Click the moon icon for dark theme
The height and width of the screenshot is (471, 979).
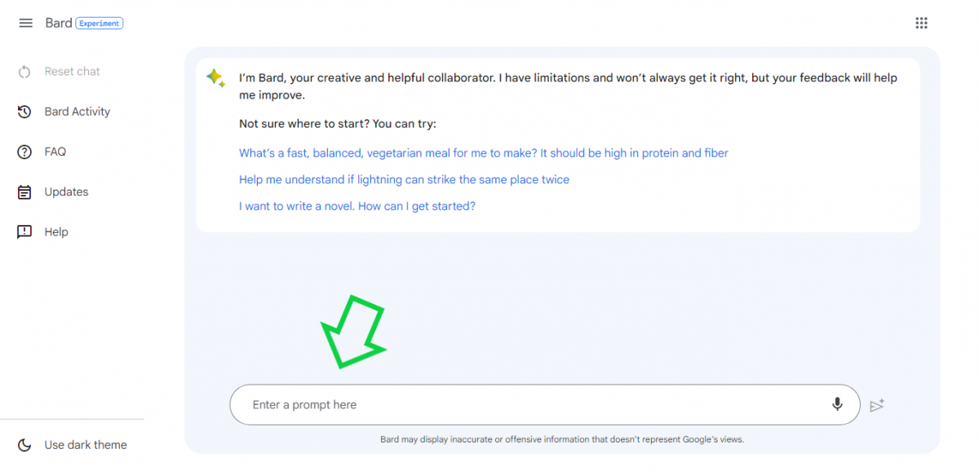tap(24, 445)
